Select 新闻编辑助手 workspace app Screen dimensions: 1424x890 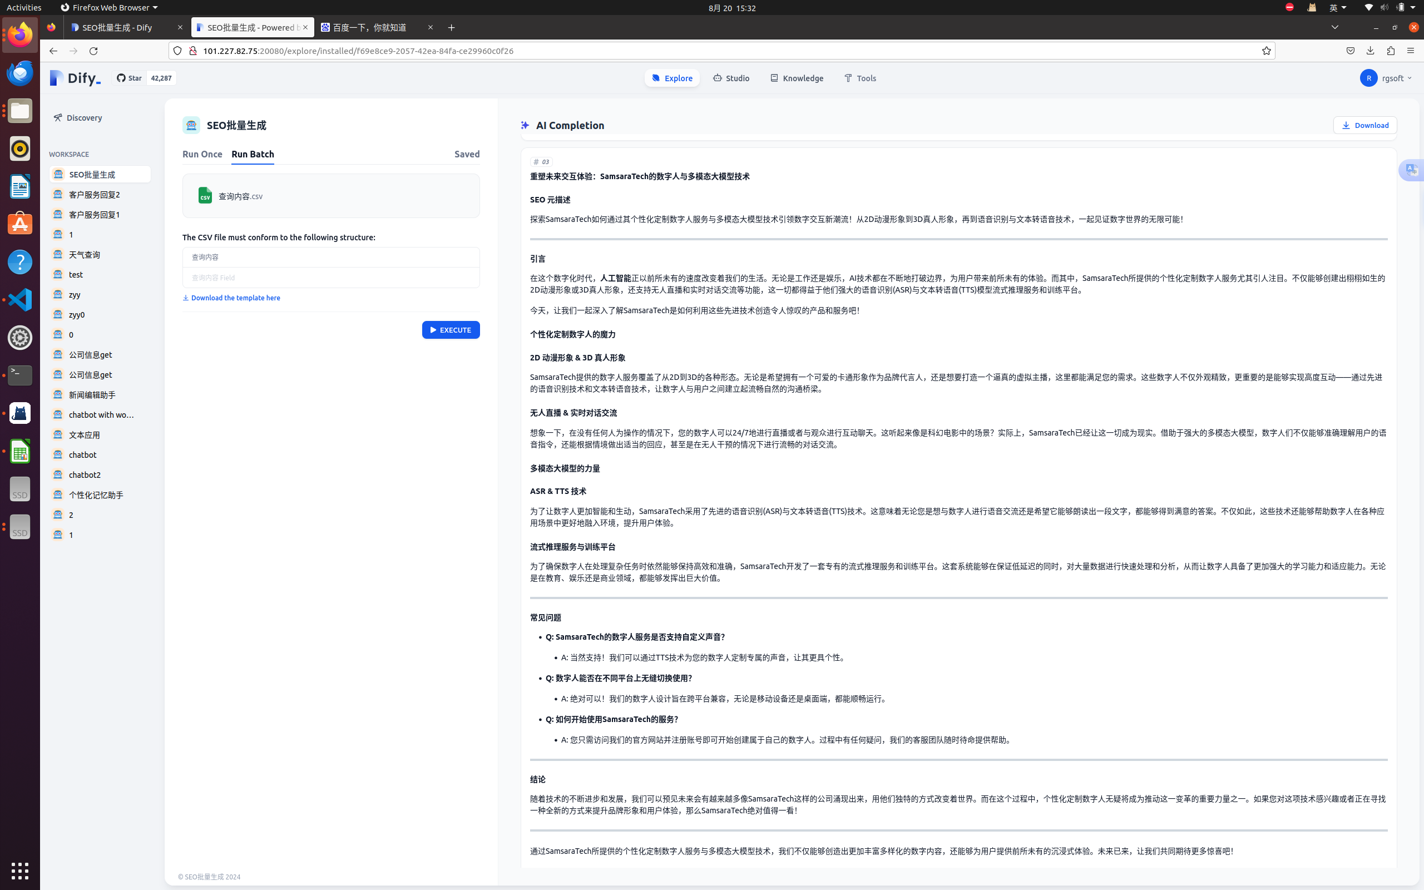coord(92,394)
